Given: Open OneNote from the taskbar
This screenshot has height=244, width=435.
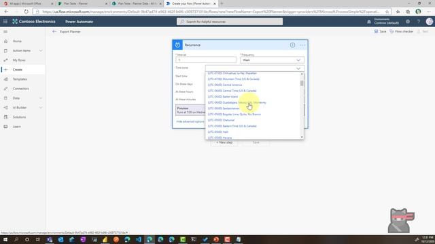Looking at the screenshot, I should pyautogui.click(x=83, y=239).
